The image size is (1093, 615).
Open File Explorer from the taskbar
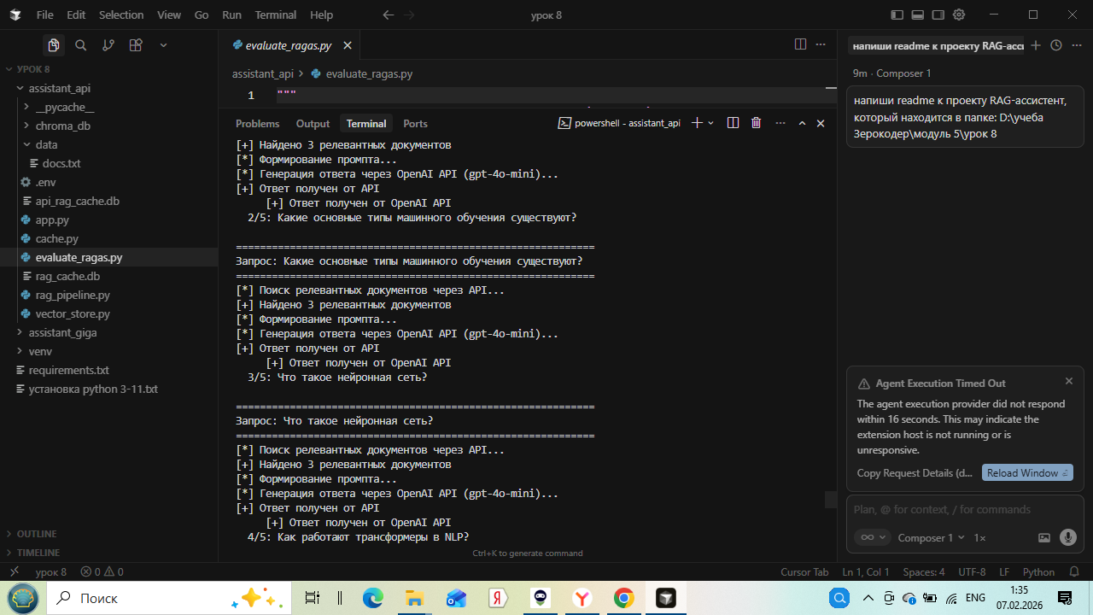click(x=414, y=598)
